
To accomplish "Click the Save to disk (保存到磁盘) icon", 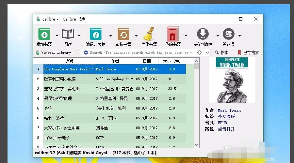I will click(x=203, y=34).
